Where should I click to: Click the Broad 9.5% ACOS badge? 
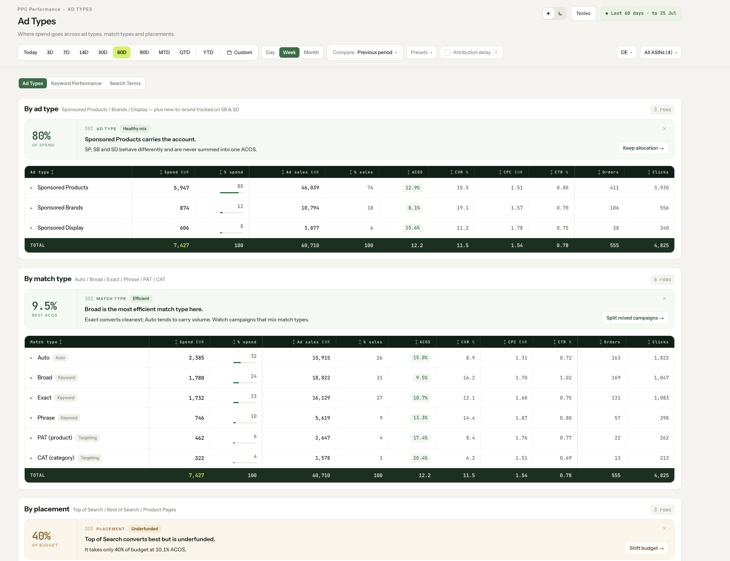click(x=422, y=378)
